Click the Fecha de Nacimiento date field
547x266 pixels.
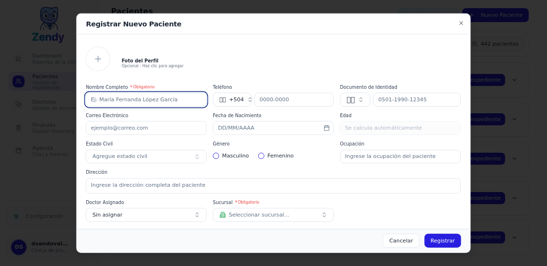[x=273, y=128]
